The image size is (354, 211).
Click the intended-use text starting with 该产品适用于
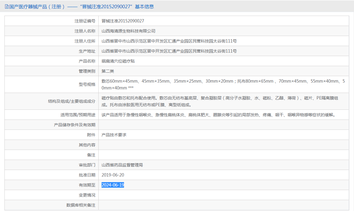point(219,115)
